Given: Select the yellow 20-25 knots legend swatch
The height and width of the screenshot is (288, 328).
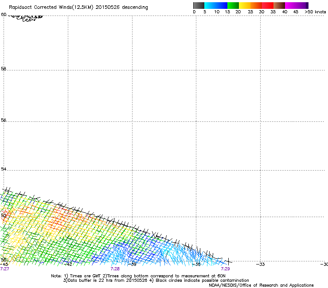Looking at the screenshot, I should click(x=245, y=5).
